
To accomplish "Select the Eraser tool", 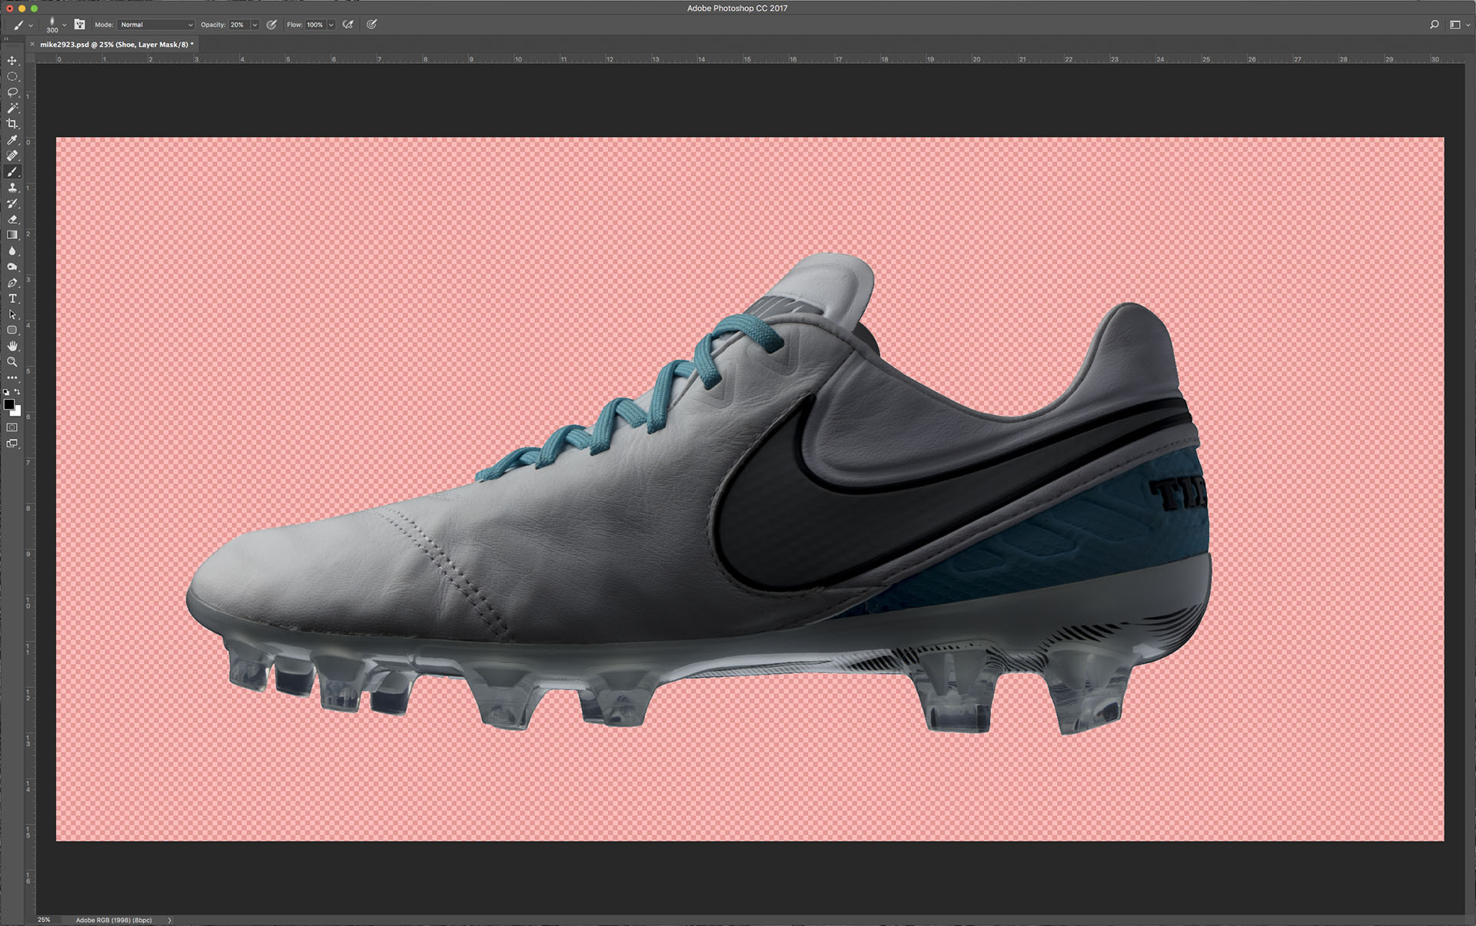I will (x=12, y=219).
